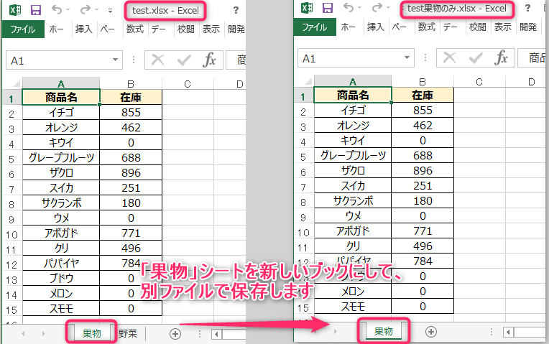Expand Name Box dropdown in right window
This screenshot has height=344, width=549.
407,57
